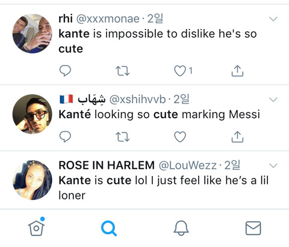The height and width of the screenshot is (247, 289).
Task: Open the Messages envelope tab
Action: 253,228
